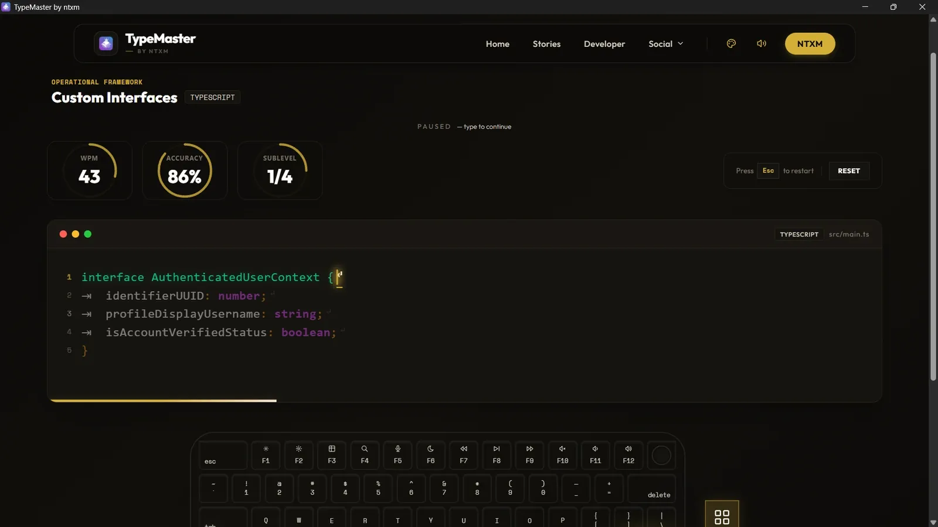Screen dimensions: 938x527
Task: Open the Stories menu item
Action: [x=546, y=44]
